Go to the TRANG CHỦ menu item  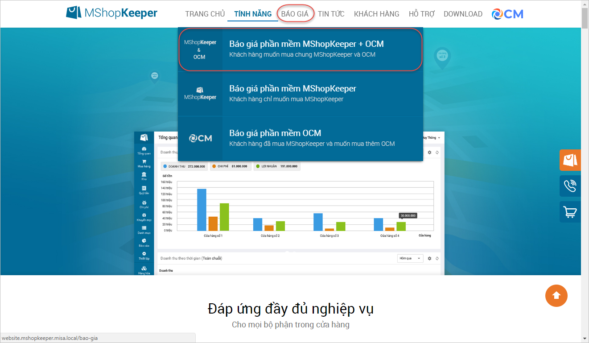point(205,14)
